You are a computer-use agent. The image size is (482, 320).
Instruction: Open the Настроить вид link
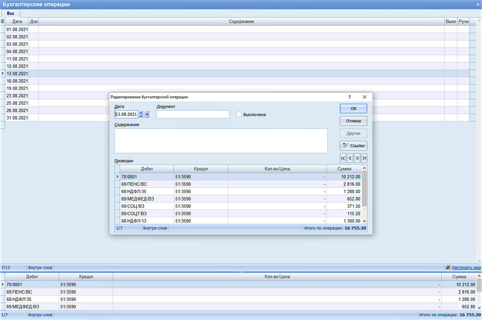point(466,268)
